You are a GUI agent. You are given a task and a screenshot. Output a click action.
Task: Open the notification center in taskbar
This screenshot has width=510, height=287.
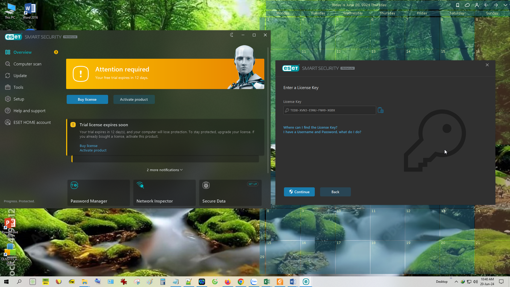(x=501, y=282)
